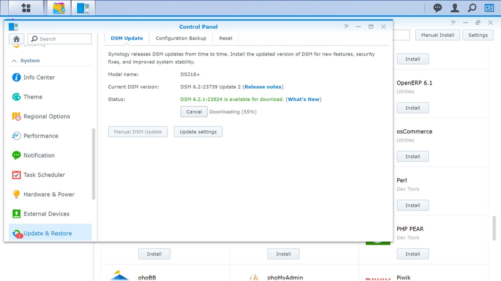
Task: Select Update & Restore label
Action: pyautogui.click(x=48, y=233)
